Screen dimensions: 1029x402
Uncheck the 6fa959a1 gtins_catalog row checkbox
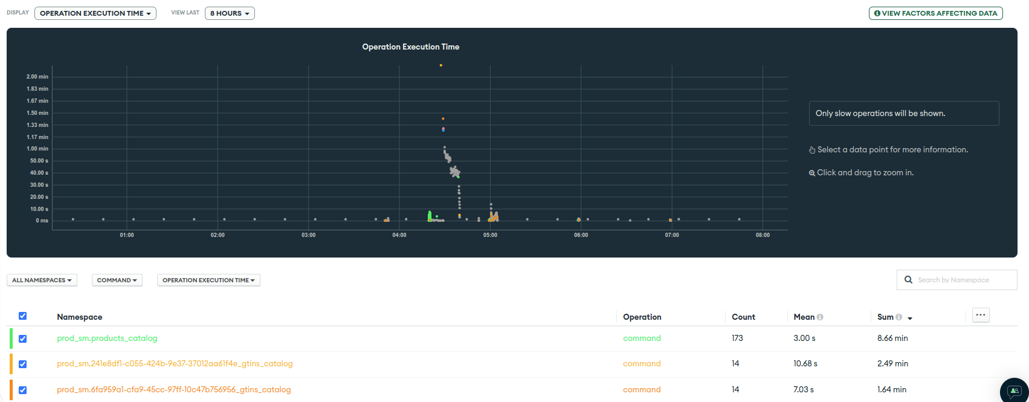click(23, 390)
